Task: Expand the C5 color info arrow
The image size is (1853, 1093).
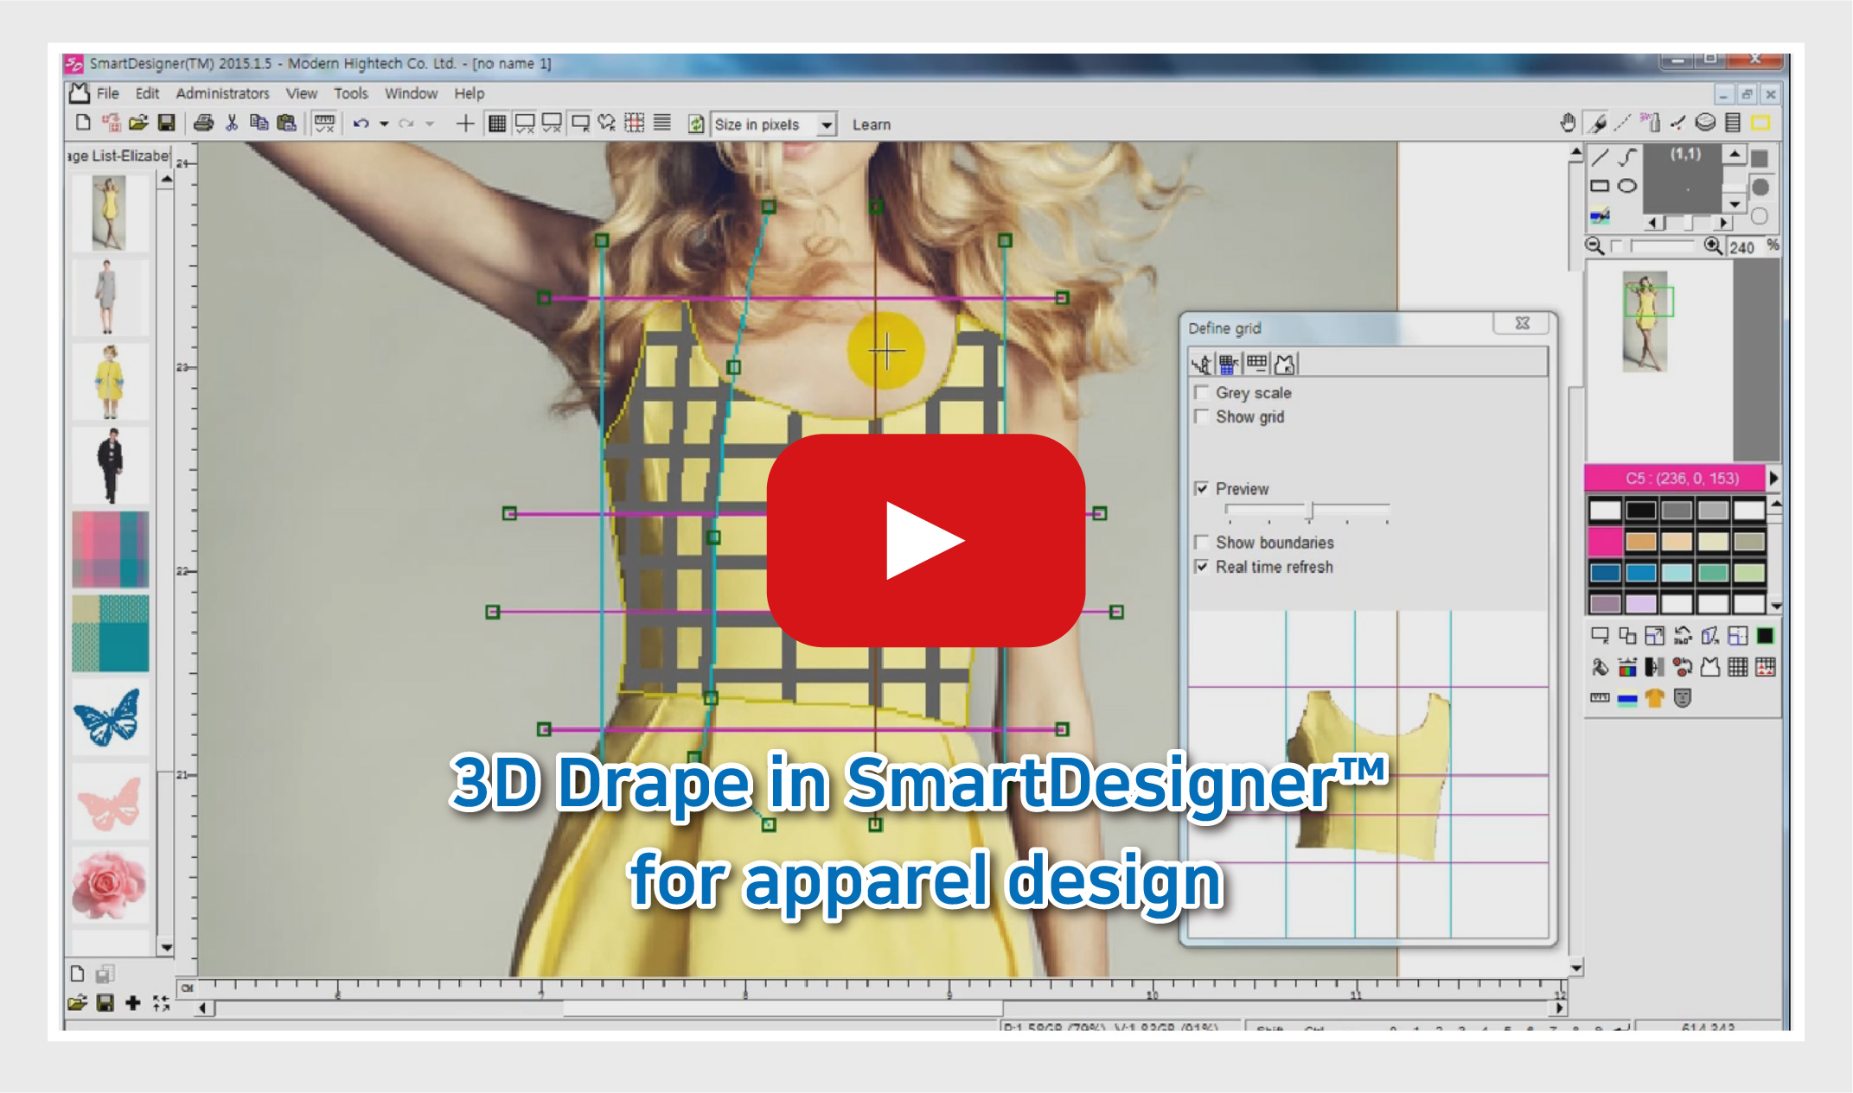Action: click(1773, 478)
